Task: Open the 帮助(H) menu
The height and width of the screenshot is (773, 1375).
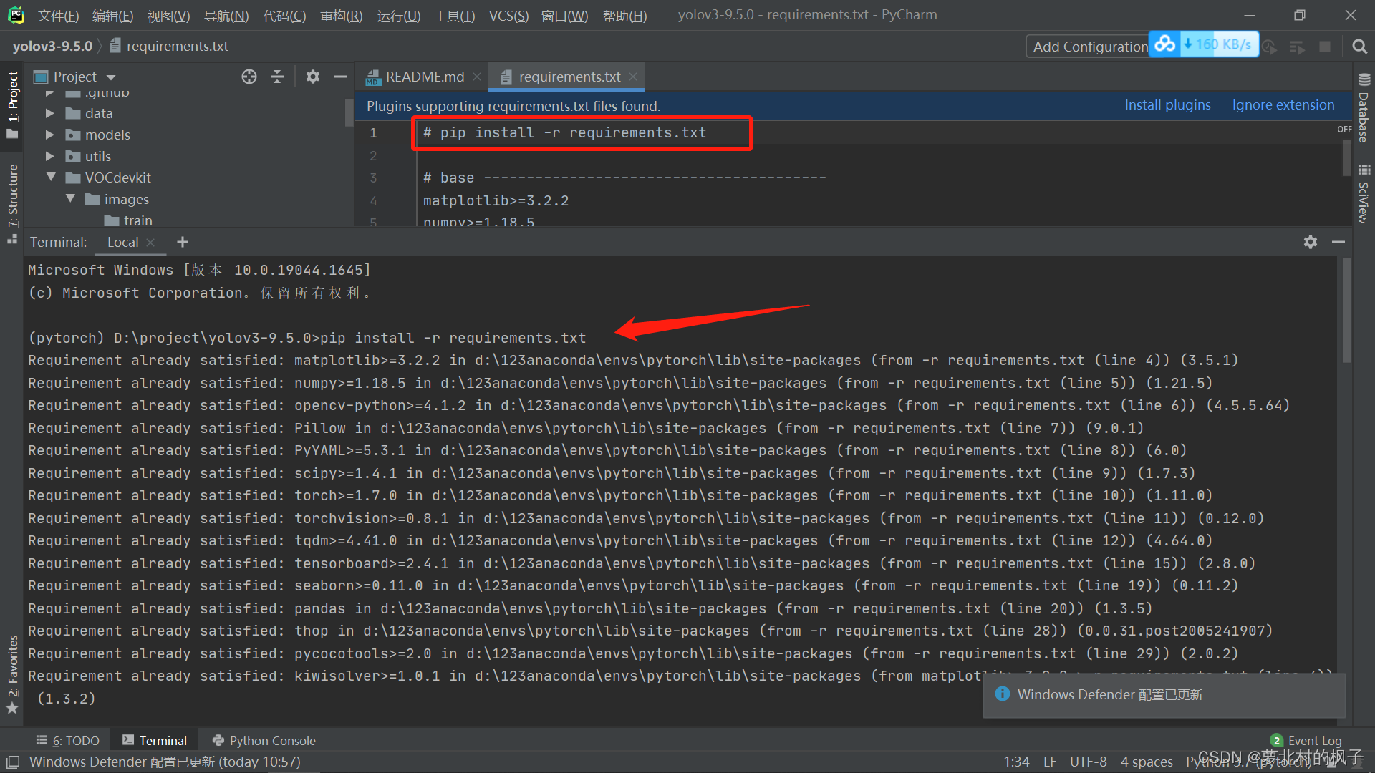Action: click(624, 16)
